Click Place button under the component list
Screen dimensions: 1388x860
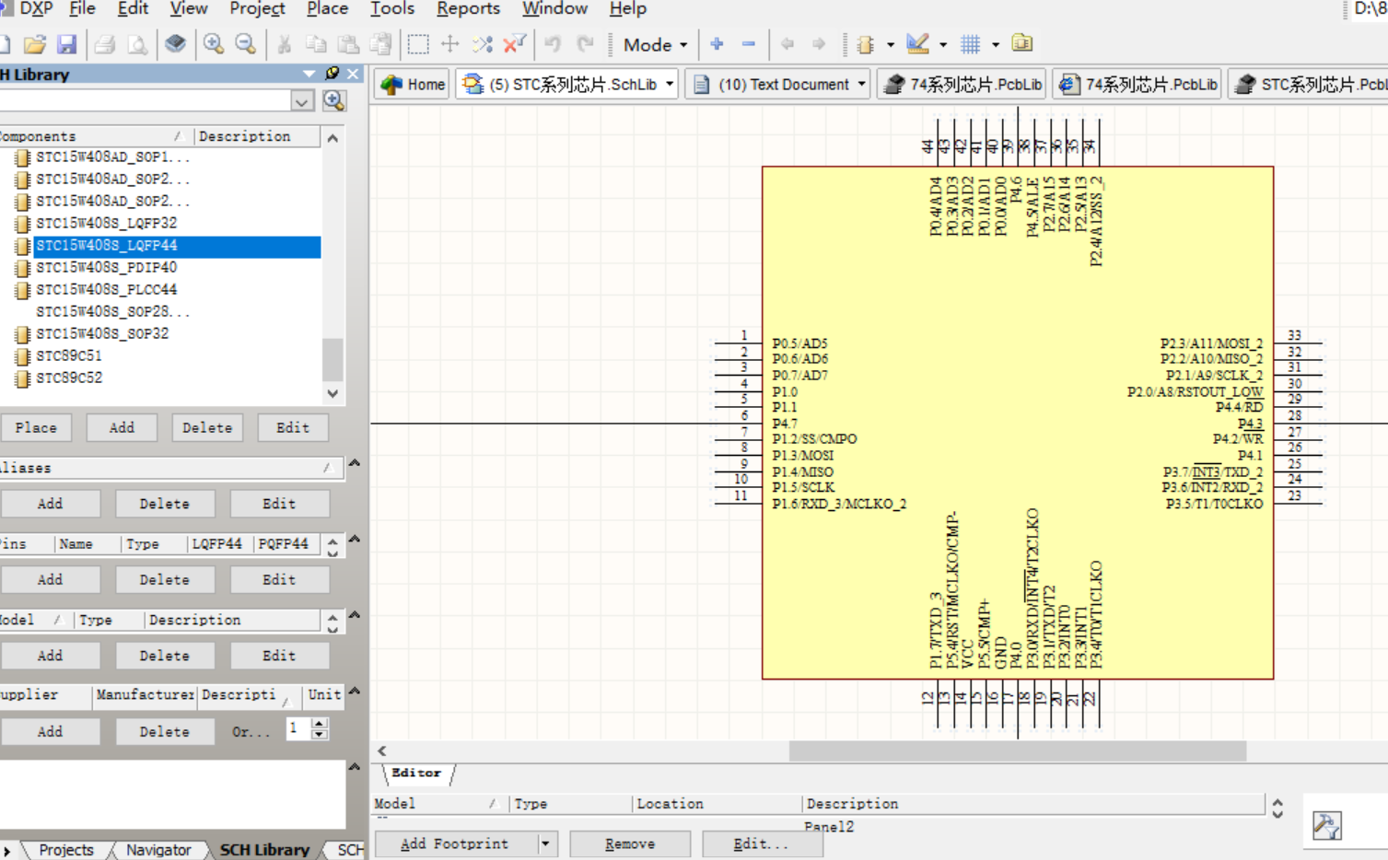coord(36,428)
